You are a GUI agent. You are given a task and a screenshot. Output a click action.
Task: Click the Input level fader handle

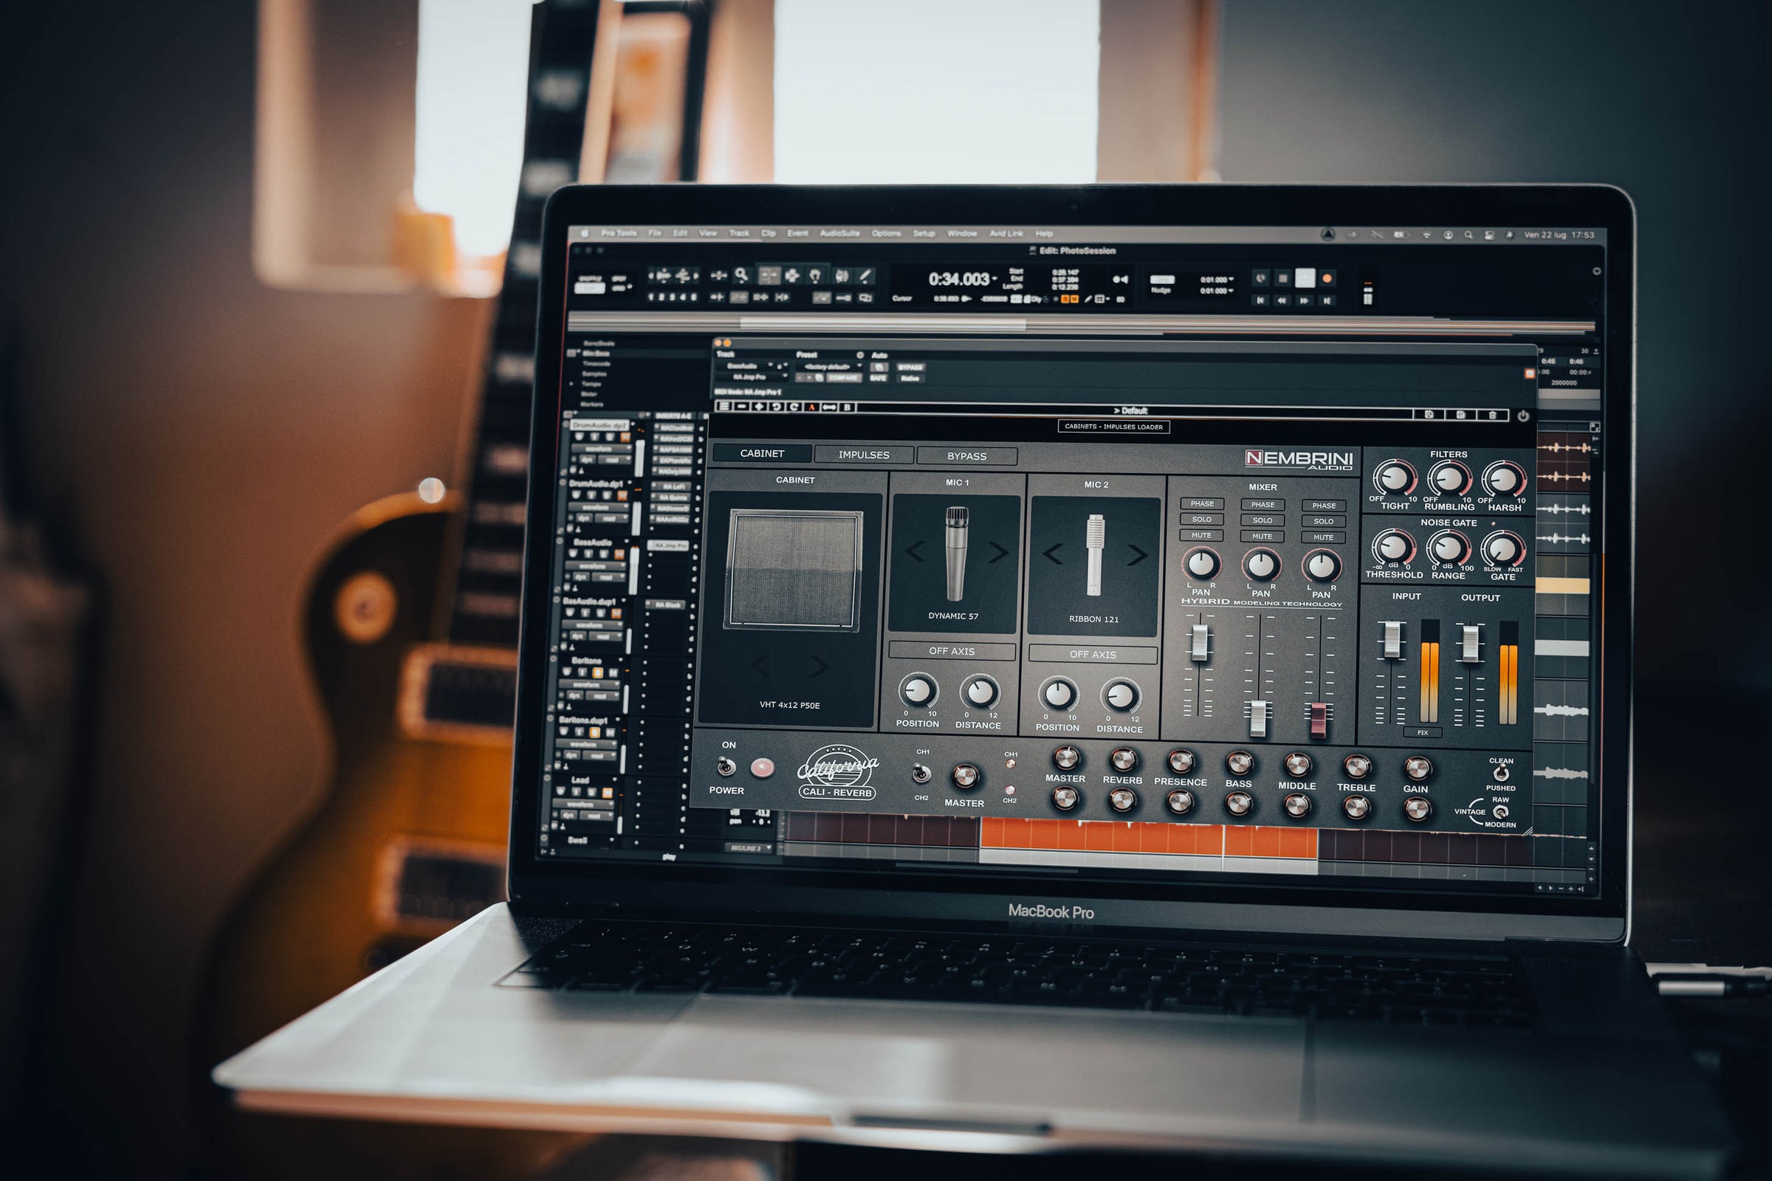1392,638
